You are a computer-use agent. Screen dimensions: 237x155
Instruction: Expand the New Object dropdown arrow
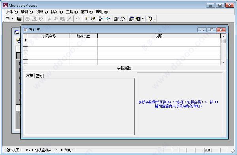click(143, 19)
